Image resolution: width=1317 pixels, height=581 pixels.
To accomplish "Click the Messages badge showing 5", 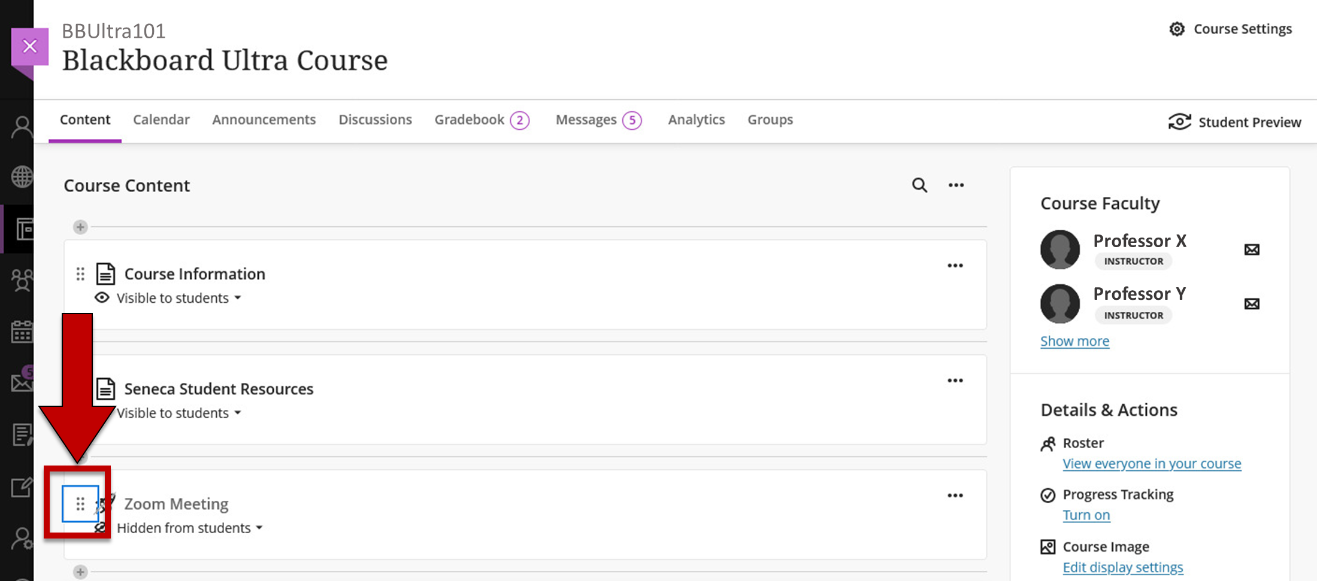I will tap(631, 120).
